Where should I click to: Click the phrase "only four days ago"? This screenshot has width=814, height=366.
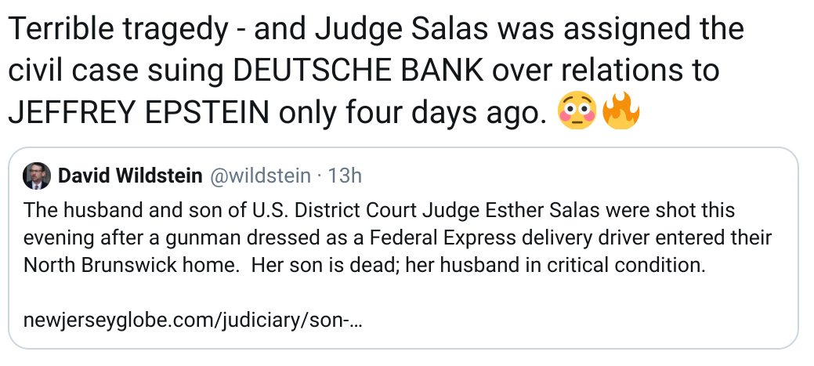(413, 114)
